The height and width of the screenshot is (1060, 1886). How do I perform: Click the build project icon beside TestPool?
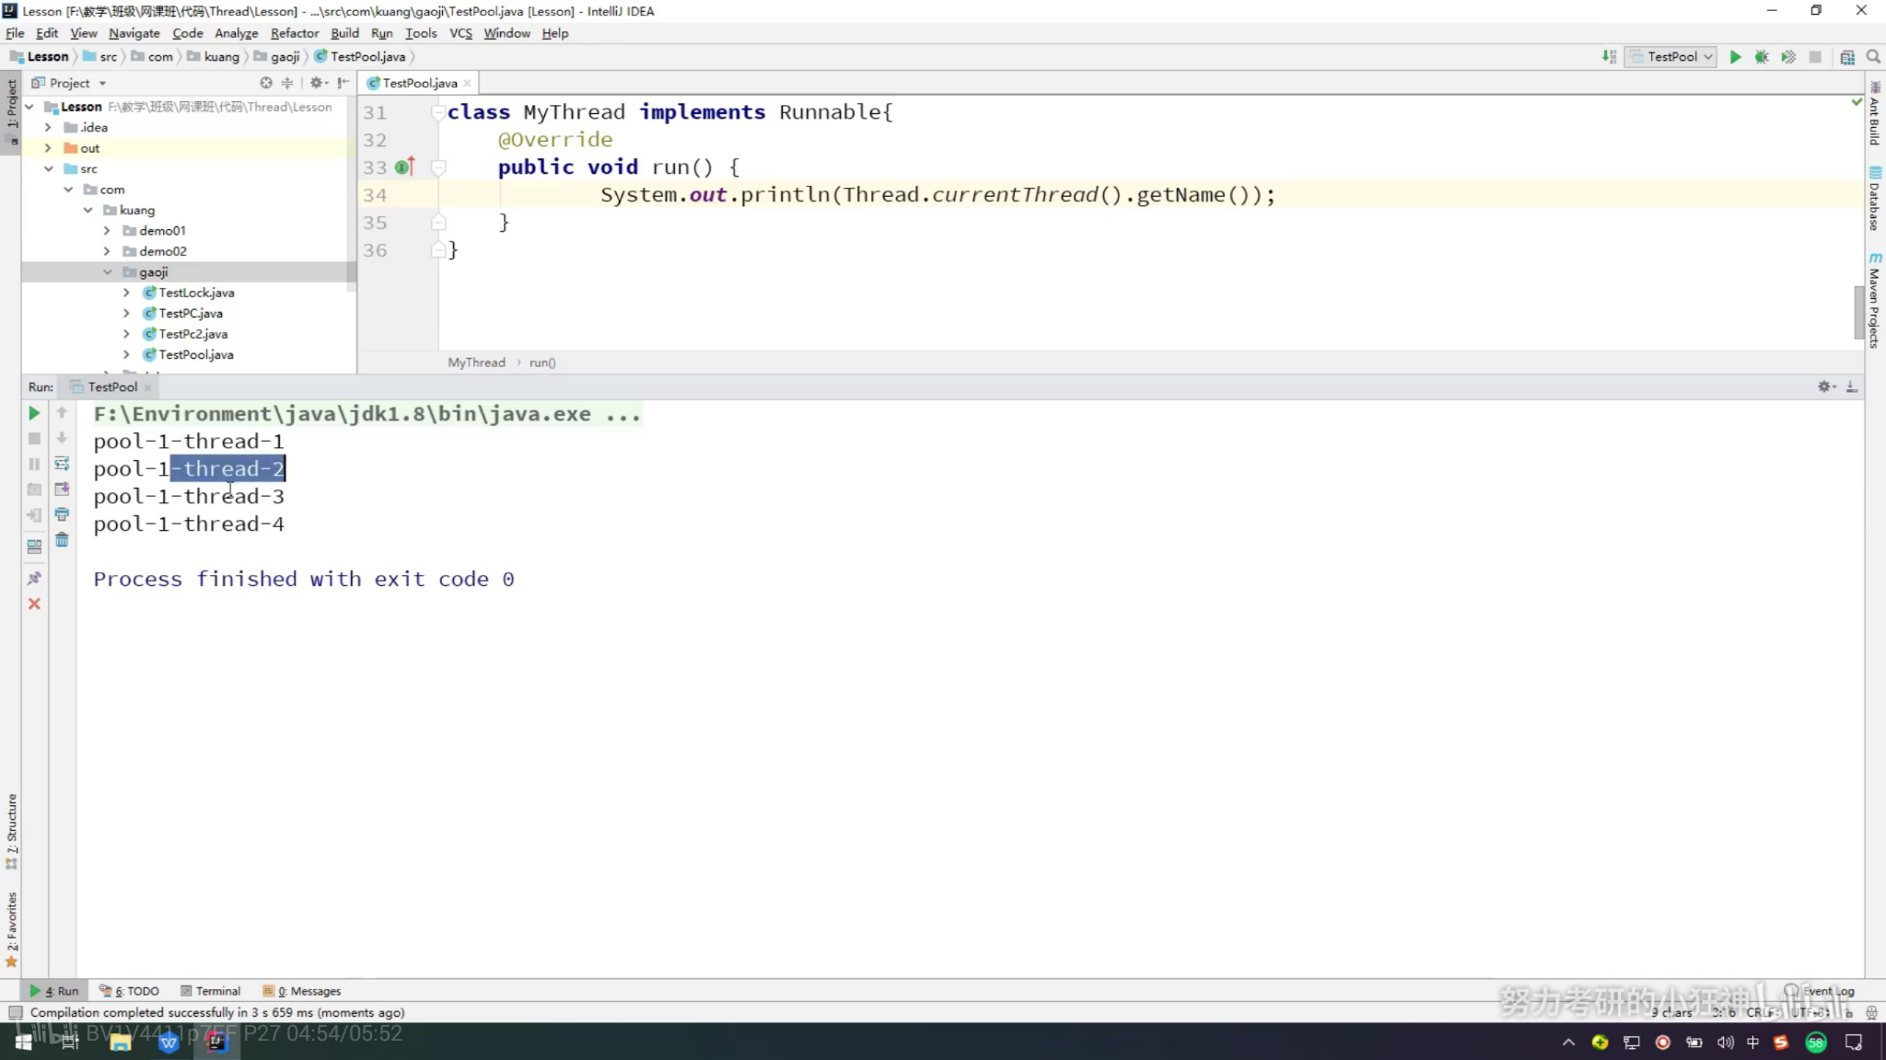click(1609, 57)
